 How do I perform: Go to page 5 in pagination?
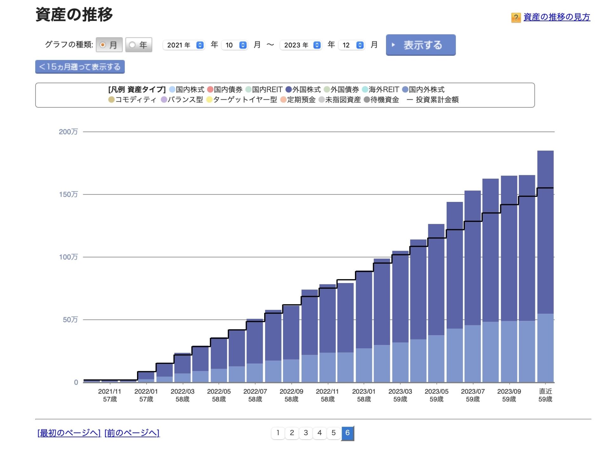[x=334, y=433]
